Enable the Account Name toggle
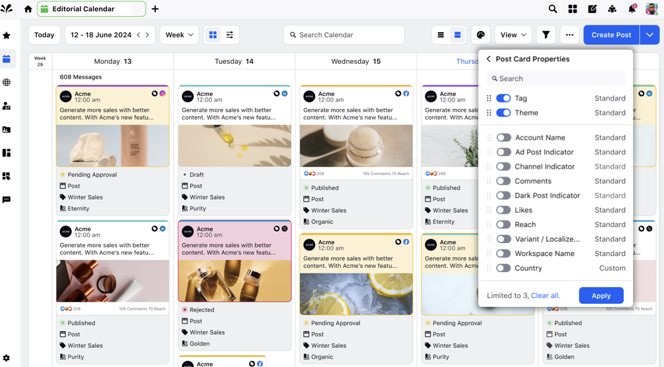Screen dimensions: 664x367 (504, 137)
